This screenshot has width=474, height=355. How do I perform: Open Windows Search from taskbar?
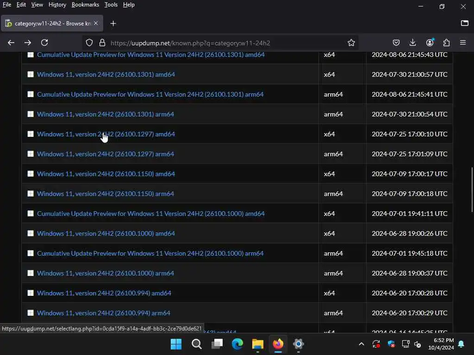coord(196,344)
